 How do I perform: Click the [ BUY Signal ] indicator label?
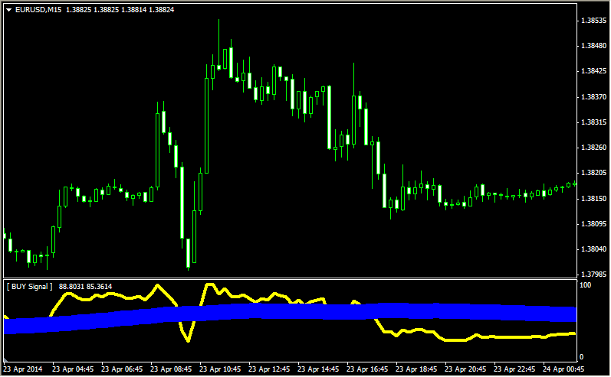[30, 287]
